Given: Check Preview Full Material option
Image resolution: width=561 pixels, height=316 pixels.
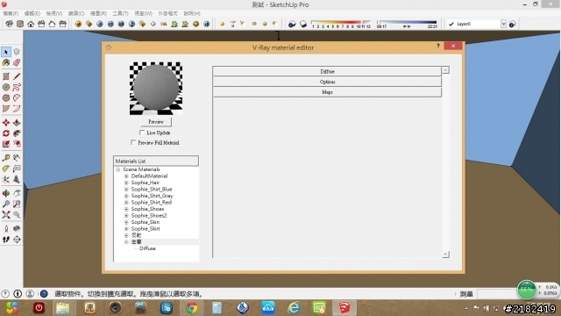Looking at the screenshot, I should 133,142.
